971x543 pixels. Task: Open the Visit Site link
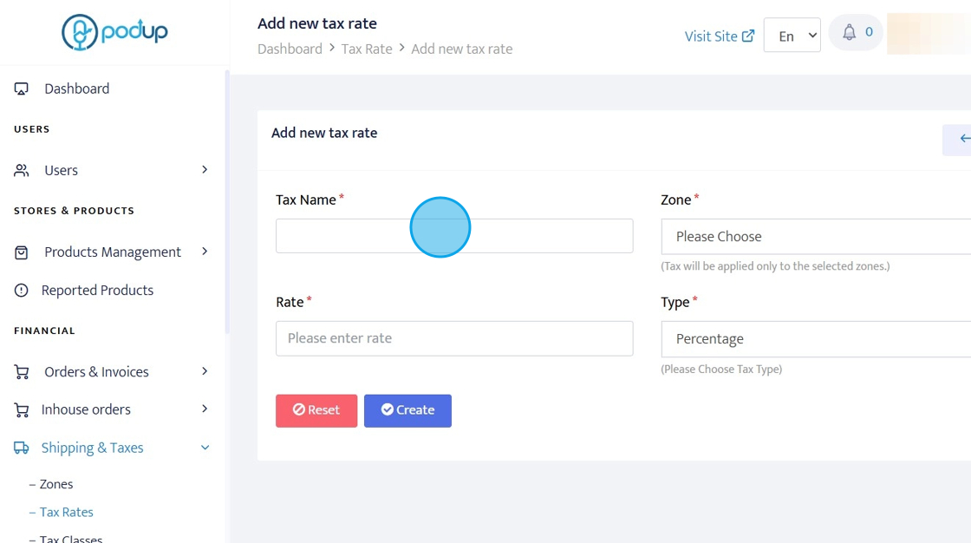719,36
